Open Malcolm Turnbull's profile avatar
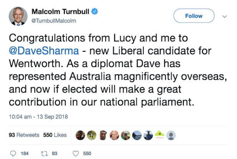 [18, 16]
